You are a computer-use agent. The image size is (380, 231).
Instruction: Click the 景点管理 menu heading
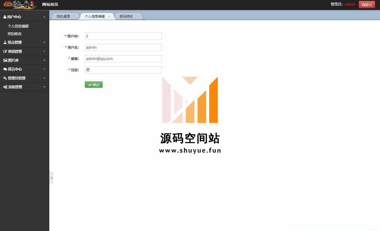[x=25, y=43]
